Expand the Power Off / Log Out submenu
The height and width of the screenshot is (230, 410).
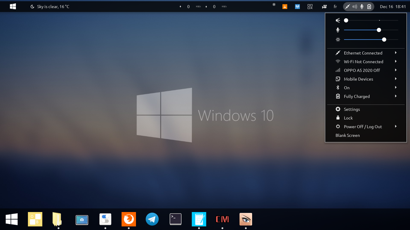pos(366,127)
